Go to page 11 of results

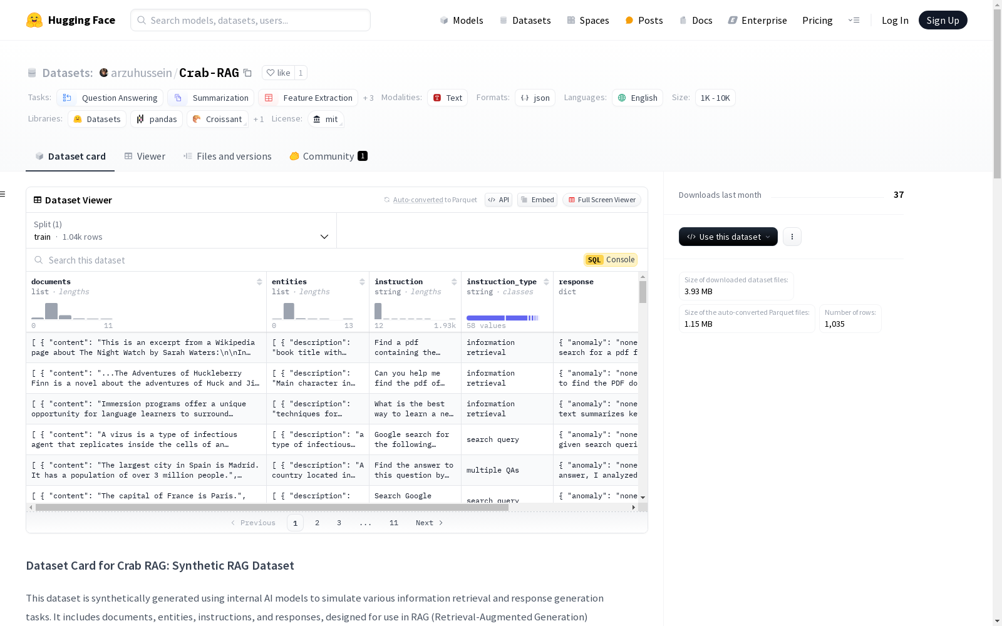tap(393, 523)
